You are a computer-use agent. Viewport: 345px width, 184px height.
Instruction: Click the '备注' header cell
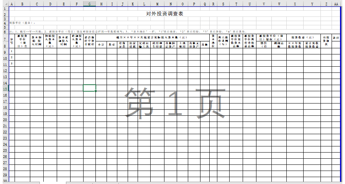(336, 38)
